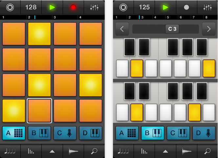
Task: Play the last white key of lower keyboard
Action: tap(209, 112)
